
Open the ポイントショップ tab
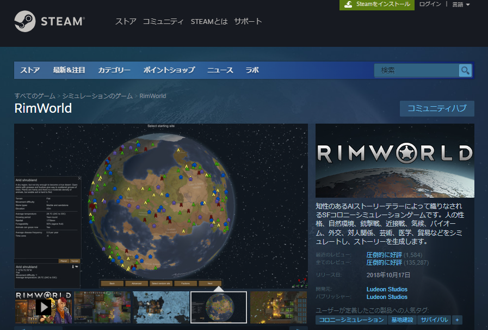(169, 70)
